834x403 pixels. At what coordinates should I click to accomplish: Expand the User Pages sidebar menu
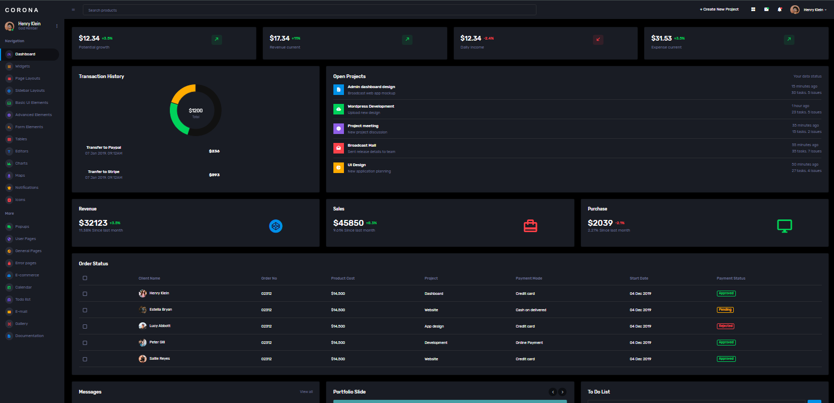30,239
